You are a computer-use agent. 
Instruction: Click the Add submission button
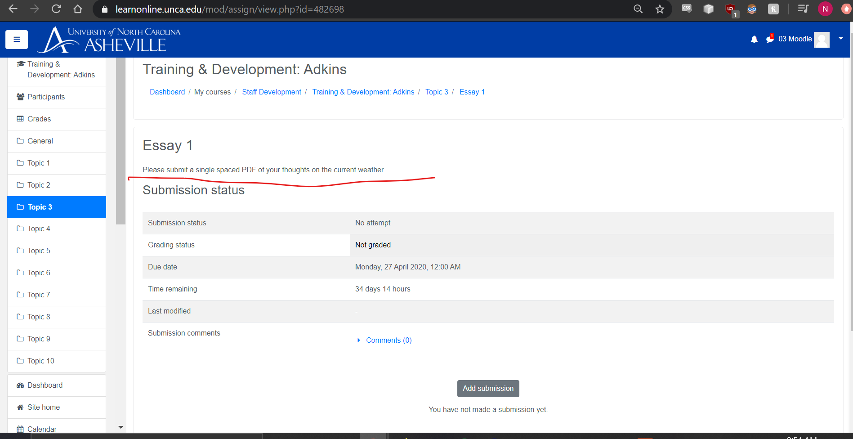pos(488,389)
